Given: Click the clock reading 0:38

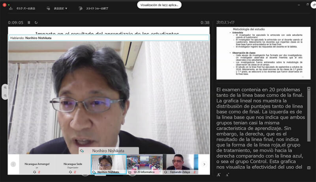Looking at the screenshot, I should (x=205, y=22).
